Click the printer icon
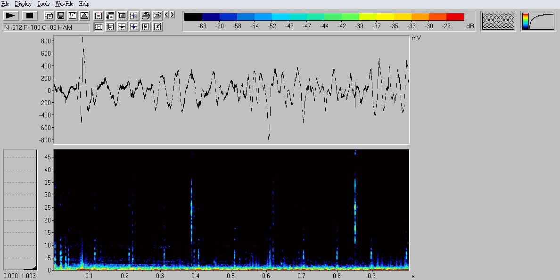 (x=146, y=16)
